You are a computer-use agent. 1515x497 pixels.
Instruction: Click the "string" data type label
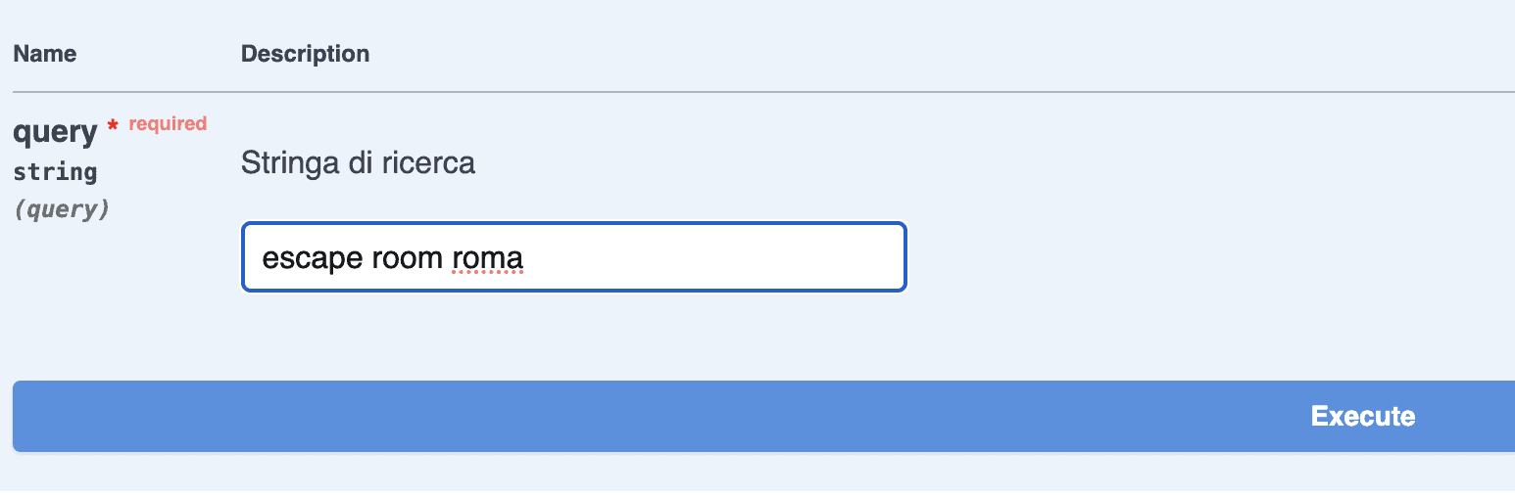click(x=55, y=172)
